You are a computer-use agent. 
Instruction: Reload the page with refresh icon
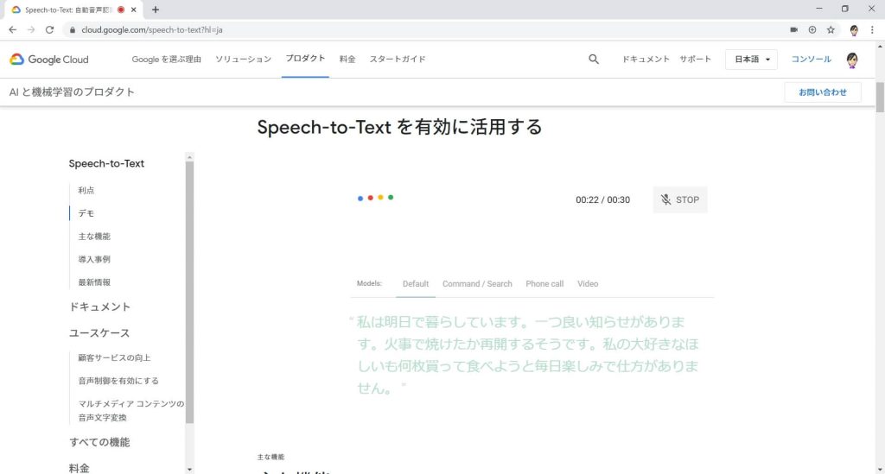point(49,30)
